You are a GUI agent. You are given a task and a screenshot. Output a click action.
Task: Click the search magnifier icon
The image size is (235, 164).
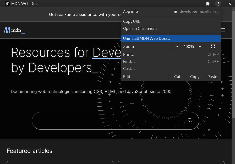pyautogui.click(x=190, y=120)
